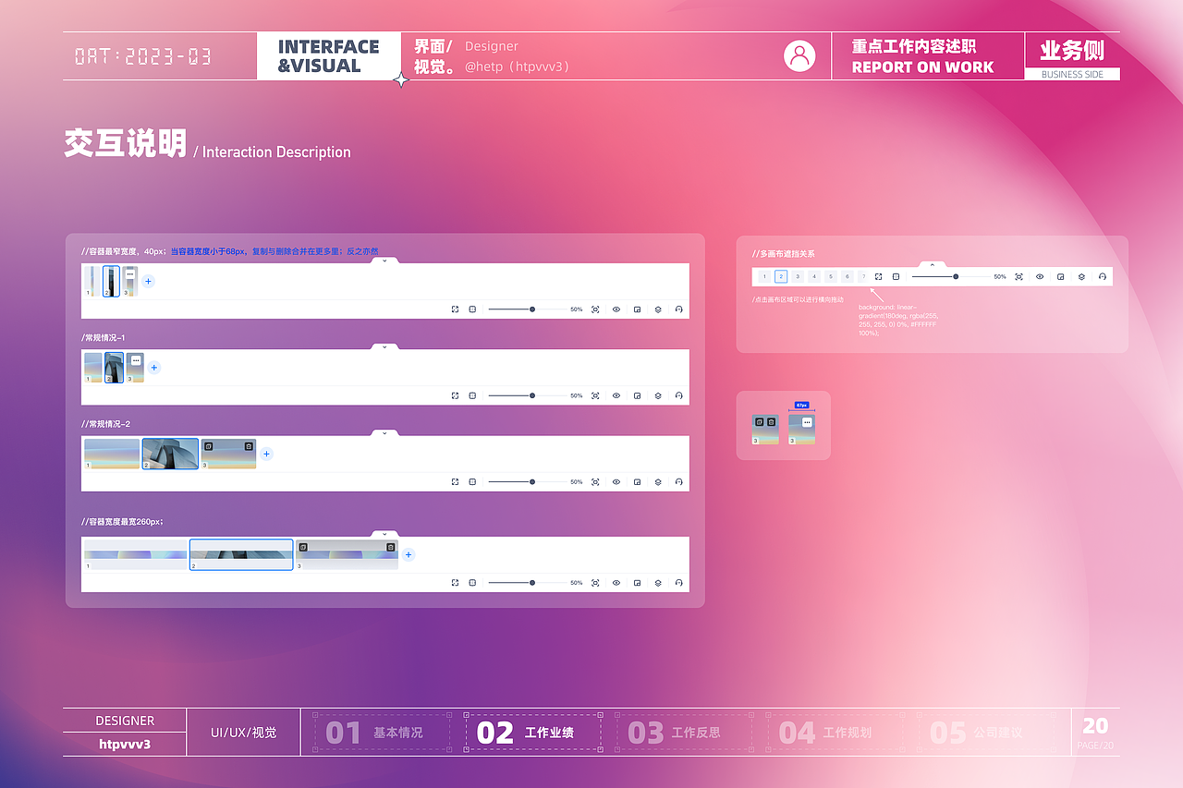Open minimap icon in narrowest-width container toolbar
Screen dimensions: 1183x788
tap(638, 309)
